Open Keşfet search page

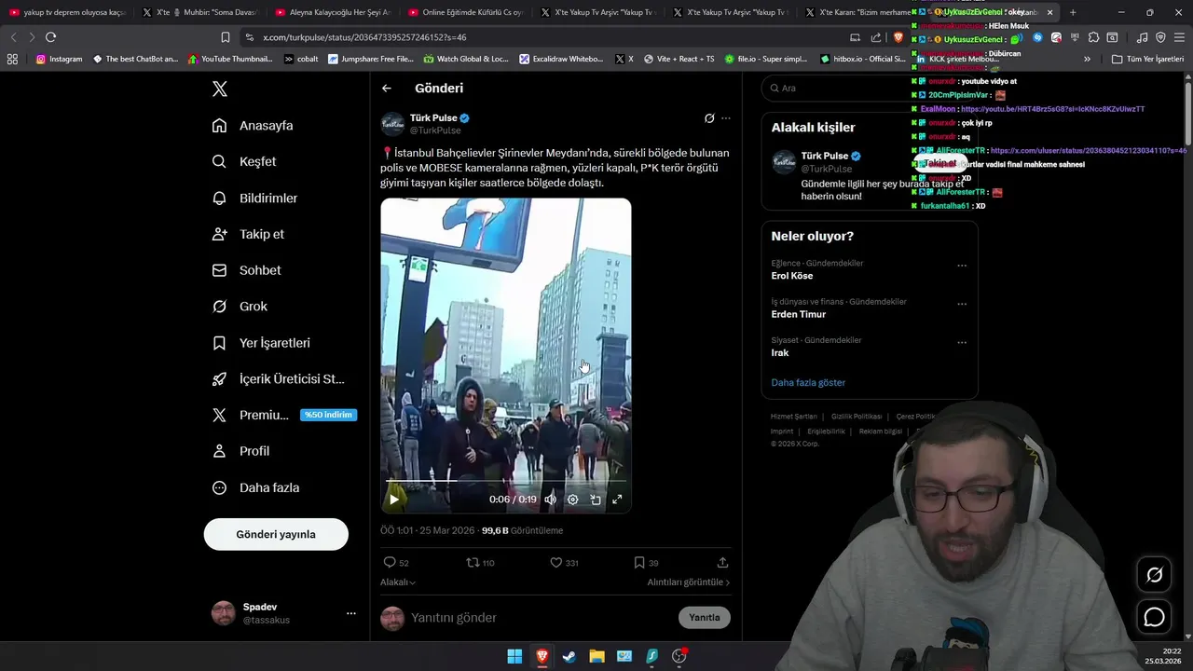pos(244,161)
